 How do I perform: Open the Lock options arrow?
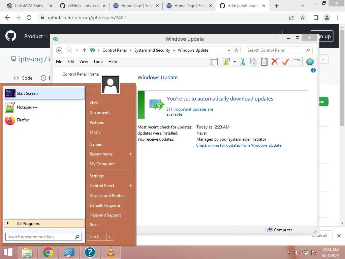tap(109, 237)
